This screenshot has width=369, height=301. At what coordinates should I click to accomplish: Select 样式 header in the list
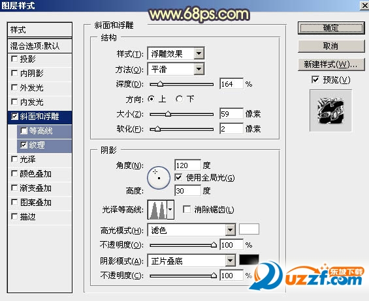click(40, 30)
